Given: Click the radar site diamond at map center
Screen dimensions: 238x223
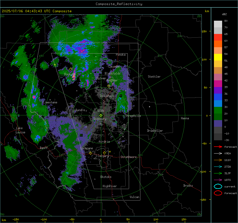Looking at the screenshot, I should click(101, 116).
